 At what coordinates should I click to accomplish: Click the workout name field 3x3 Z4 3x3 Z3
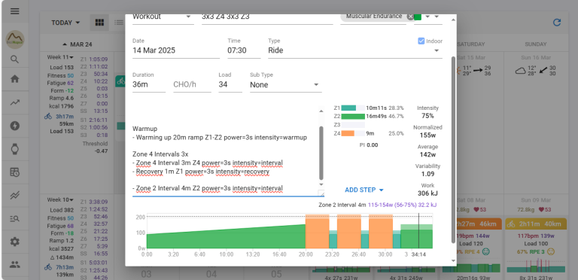[x=267, y=17]
